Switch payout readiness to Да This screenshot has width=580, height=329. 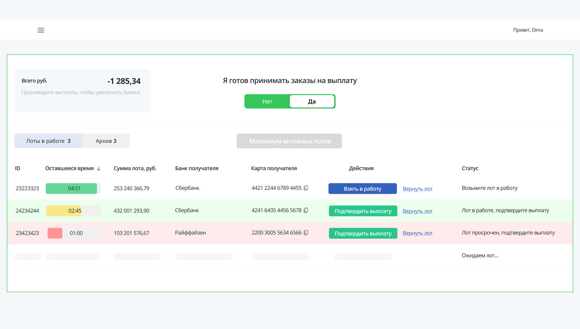[x=312, y=101]
